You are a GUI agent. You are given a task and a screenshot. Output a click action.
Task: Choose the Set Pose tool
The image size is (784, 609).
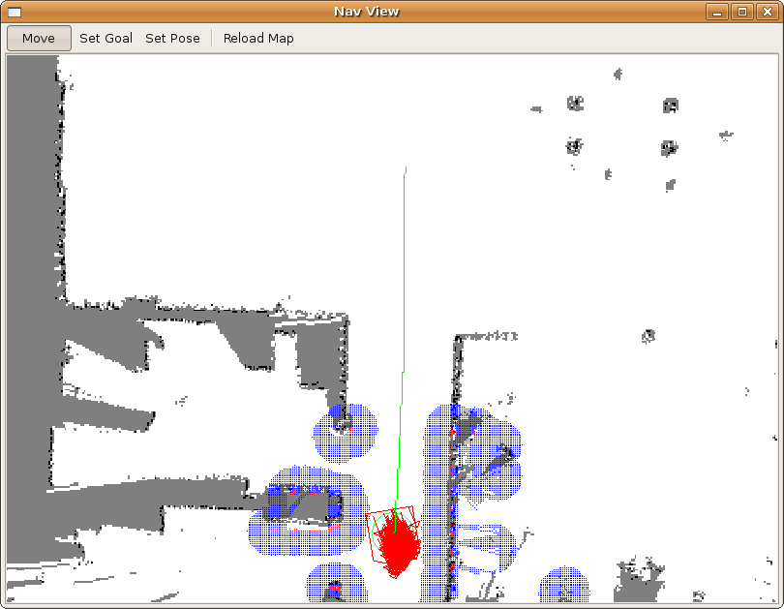click(172, 39)
